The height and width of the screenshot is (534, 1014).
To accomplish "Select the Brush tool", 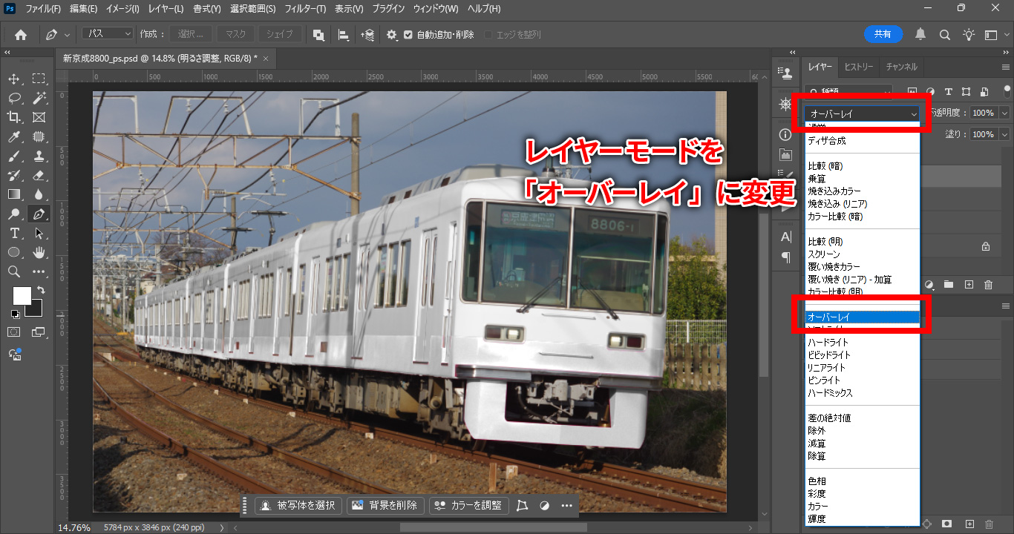I will click(x=14, y=156).
